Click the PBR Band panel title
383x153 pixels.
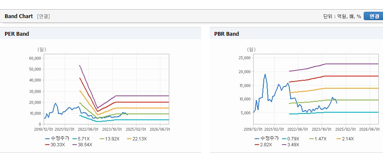(226, 34)
